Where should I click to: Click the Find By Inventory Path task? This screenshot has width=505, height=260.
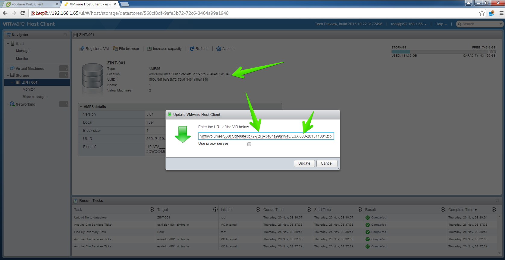click(x=90, y=232)
